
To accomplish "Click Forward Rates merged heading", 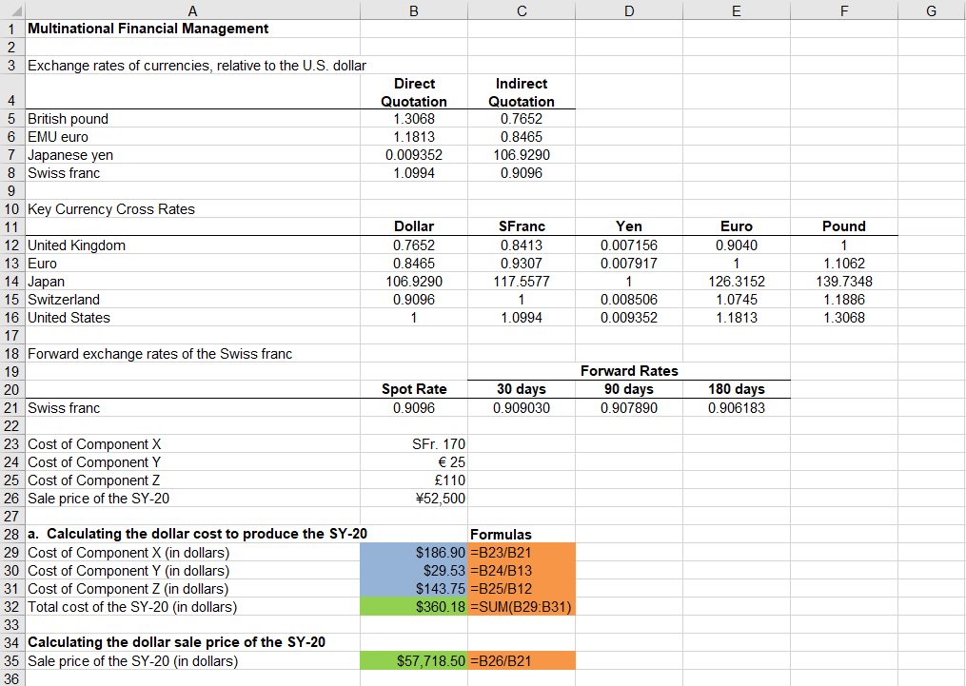I will click(629, 371).
